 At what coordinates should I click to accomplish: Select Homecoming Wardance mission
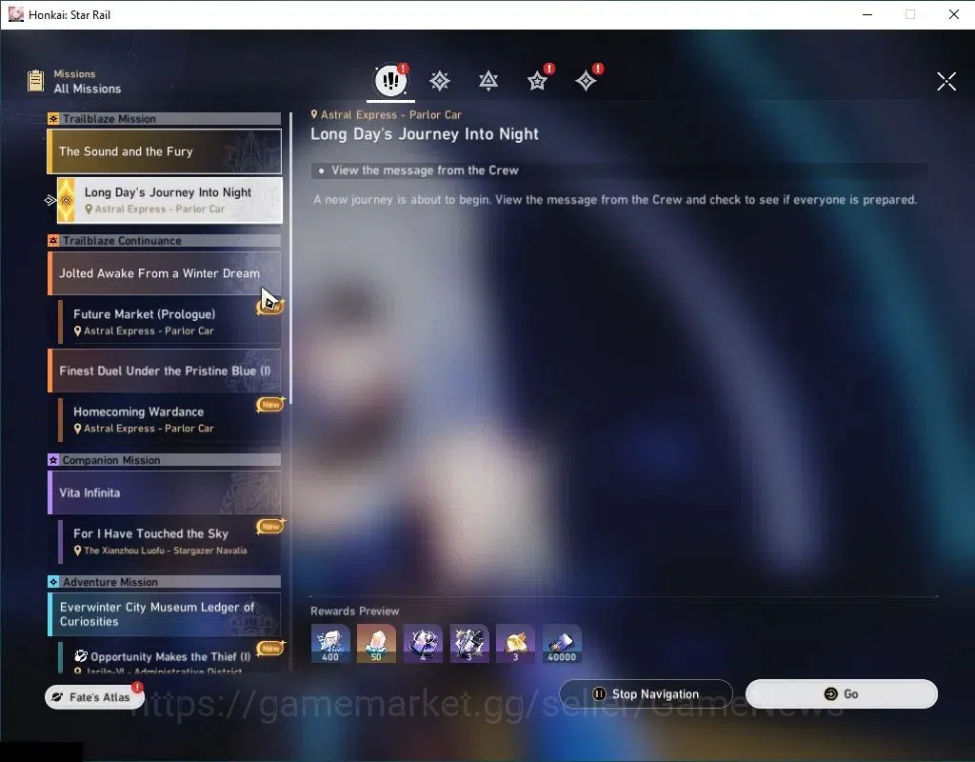[x=169, y=419]
